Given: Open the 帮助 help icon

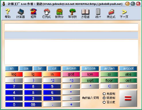Looking at the screenshot, I should [7, 13].
